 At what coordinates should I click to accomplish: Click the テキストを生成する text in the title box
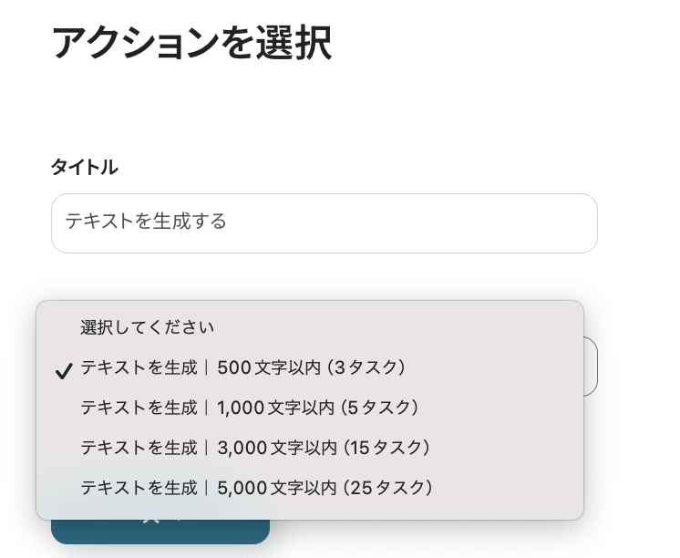tap(146, 222)
